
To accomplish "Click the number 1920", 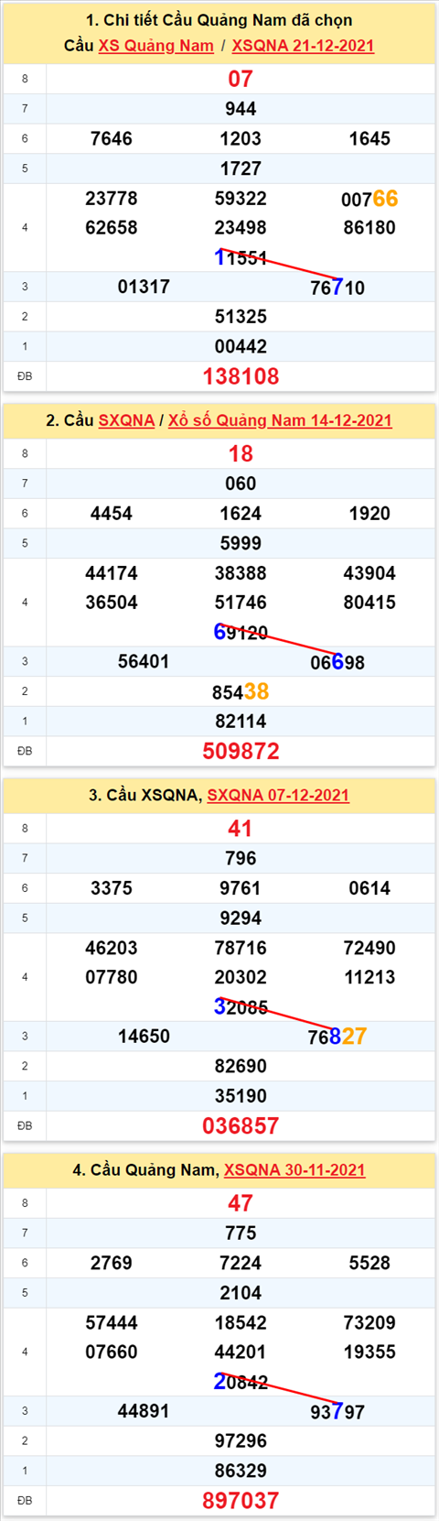I will 369,514.
